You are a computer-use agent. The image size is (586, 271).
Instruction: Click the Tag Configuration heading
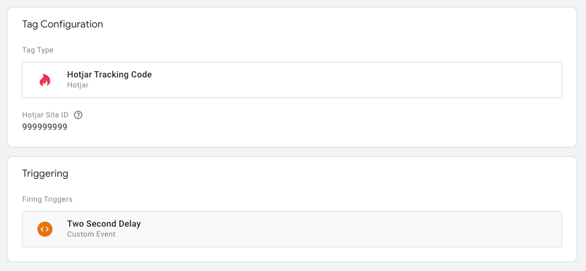pos(62,24)
